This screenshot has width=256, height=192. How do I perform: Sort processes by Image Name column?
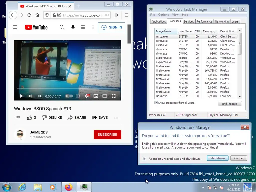[x=166, y=31]
